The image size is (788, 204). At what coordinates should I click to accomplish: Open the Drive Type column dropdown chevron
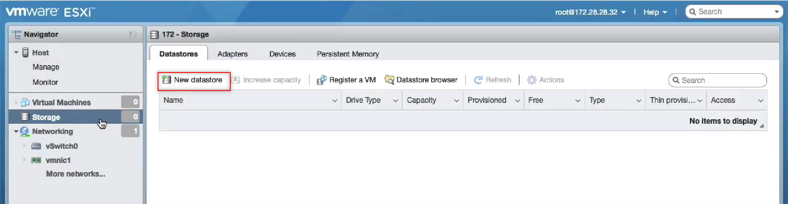click(396, 101)
